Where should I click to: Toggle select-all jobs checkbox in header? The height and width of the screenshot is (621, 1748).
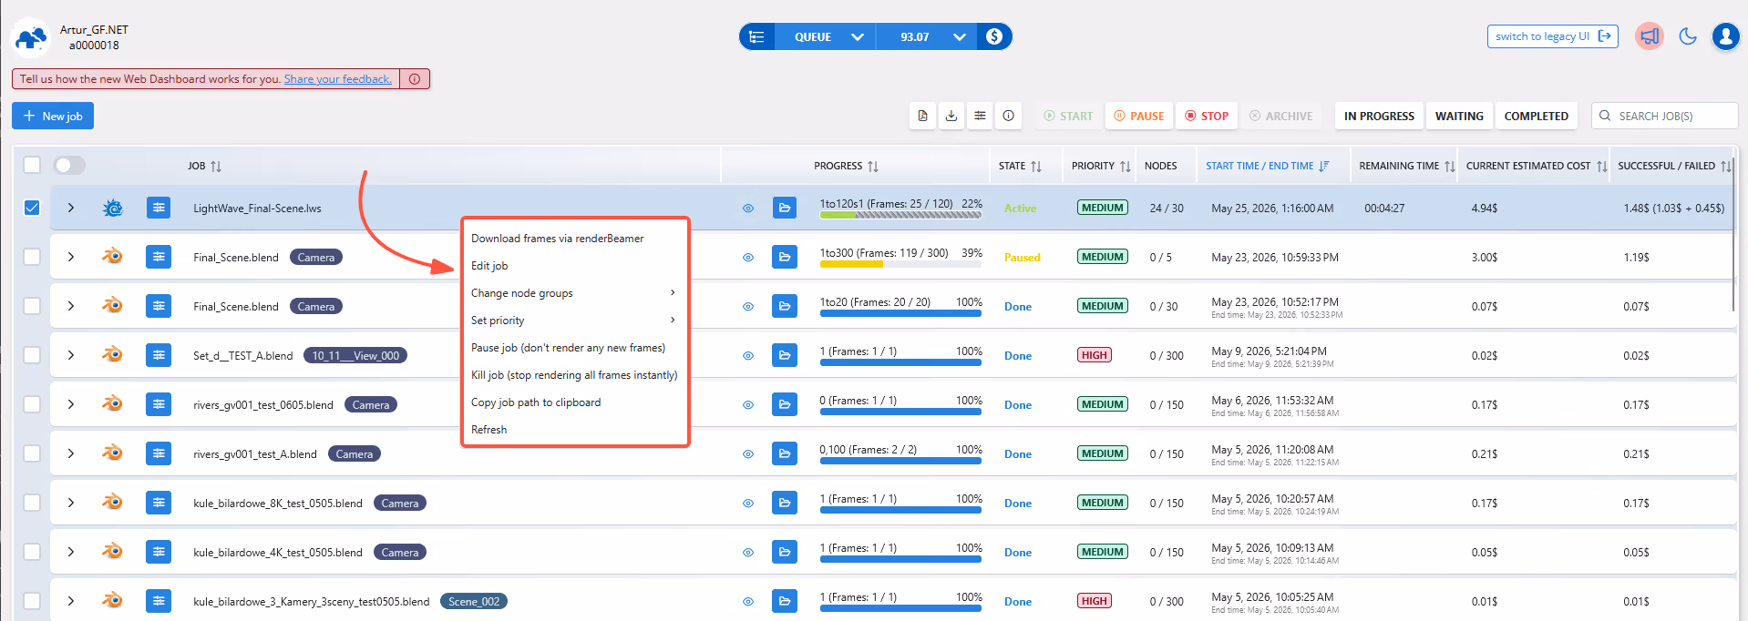tap(32, 165)
